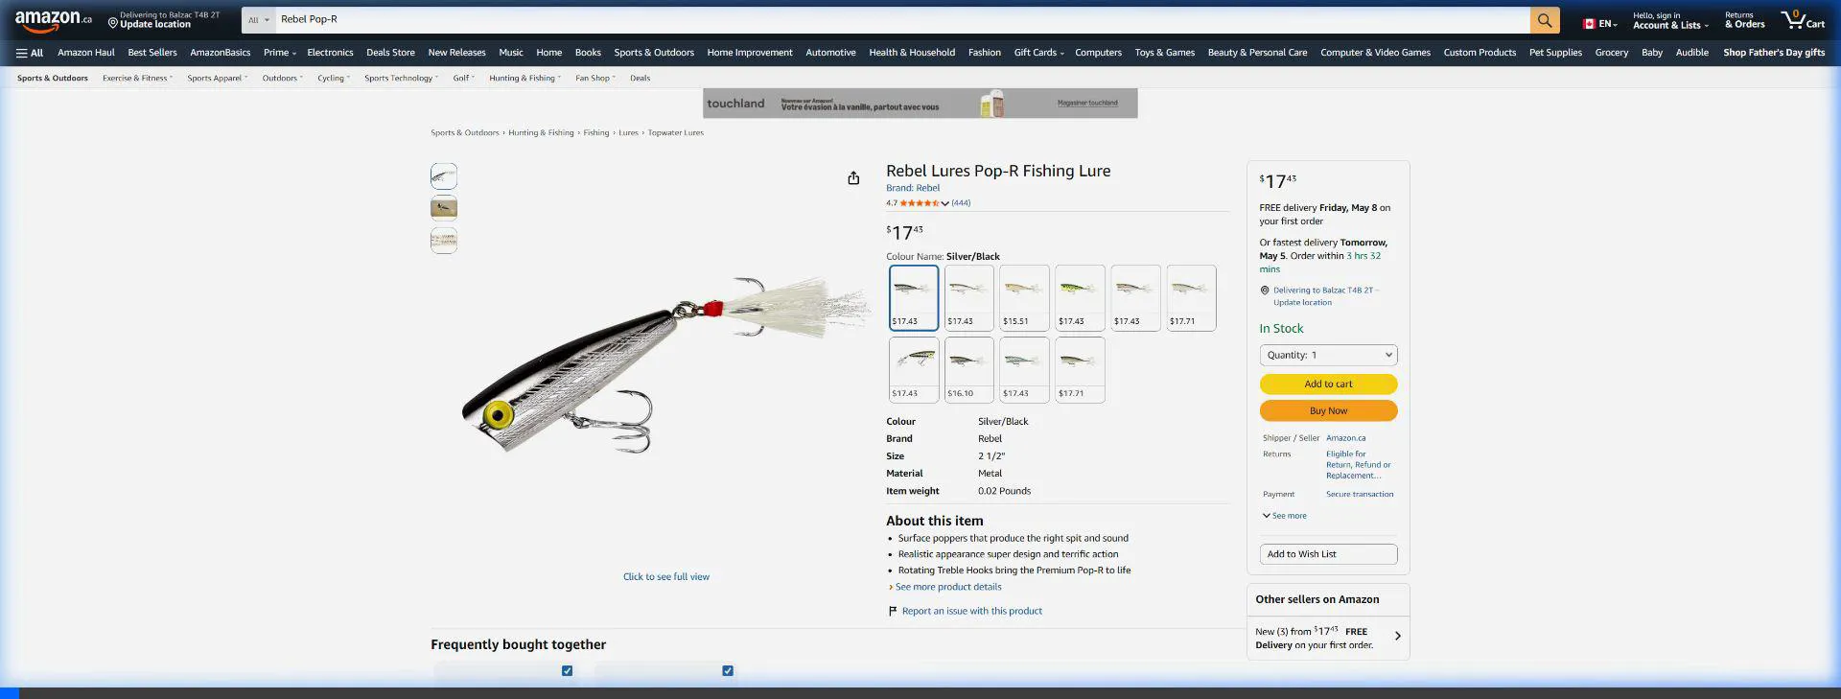Click the Deals subnav item
Image resolution: width=1841 pixels, height=699 pixels.
pos(640,79)
